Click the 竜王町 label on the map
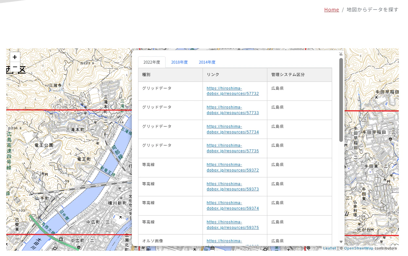This screenshot has height=256, width=408. [84, 159]
